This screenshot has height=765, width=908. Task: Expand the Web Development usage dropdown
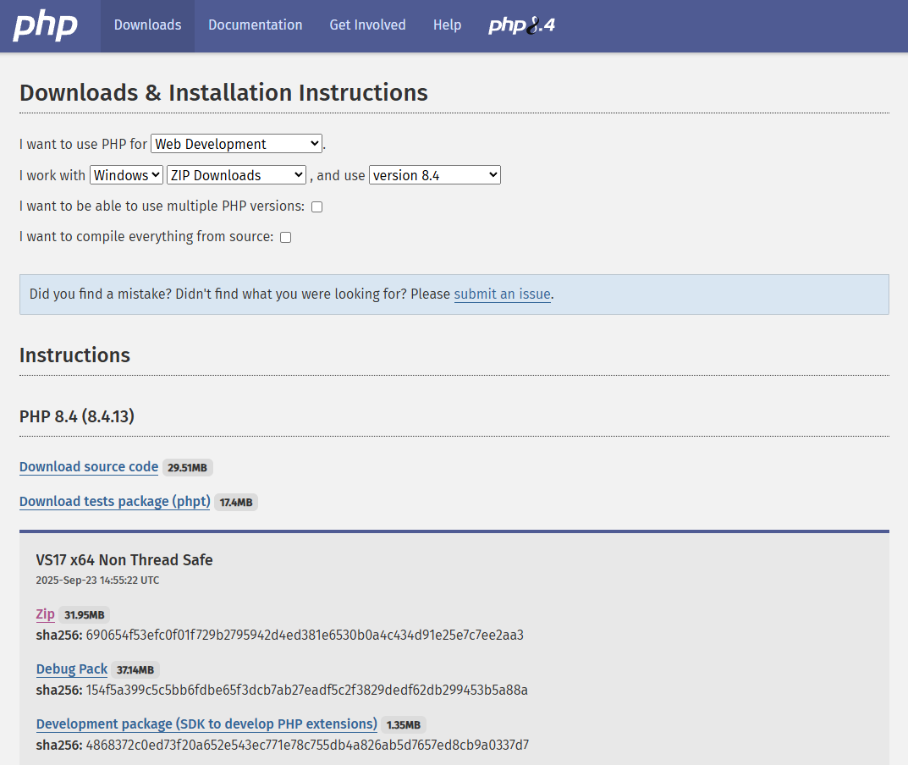(236, 144)
